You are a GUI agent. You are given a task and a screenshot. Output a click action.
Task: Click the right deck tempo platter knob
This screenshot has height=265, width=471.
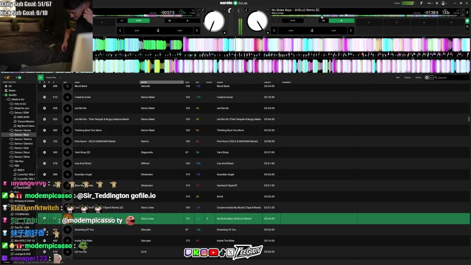[257, 22]
